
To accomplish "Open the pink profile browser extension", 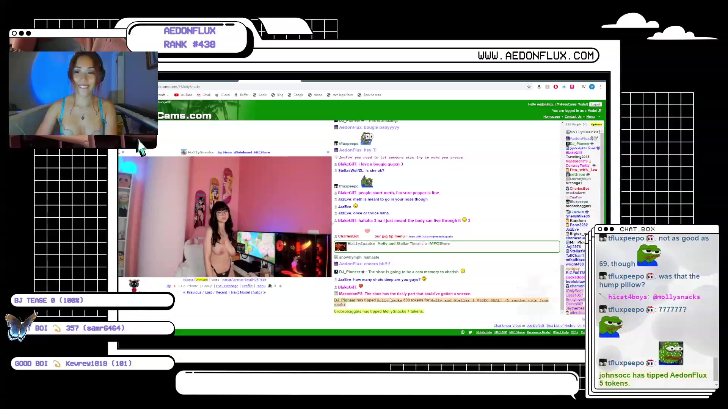I will pos(572,87).
